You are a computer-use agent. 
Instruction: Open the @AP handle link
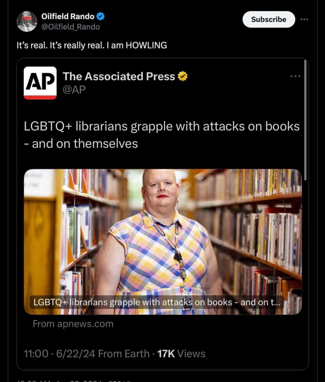74,90
